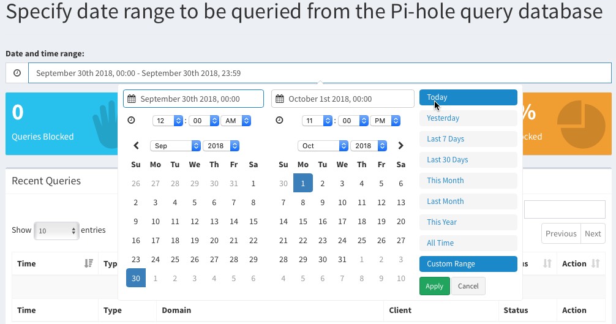Pick September 19 in left calendar
The image size is (616, 324).
click(x=195, y=240)
